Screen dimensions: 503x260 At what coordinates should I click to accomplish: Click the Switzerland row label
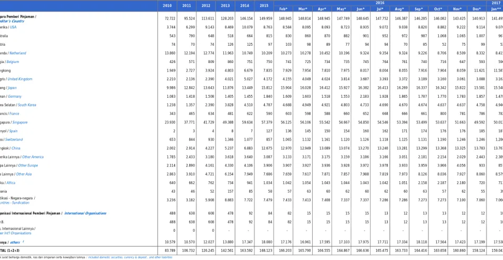coord(14,140)
